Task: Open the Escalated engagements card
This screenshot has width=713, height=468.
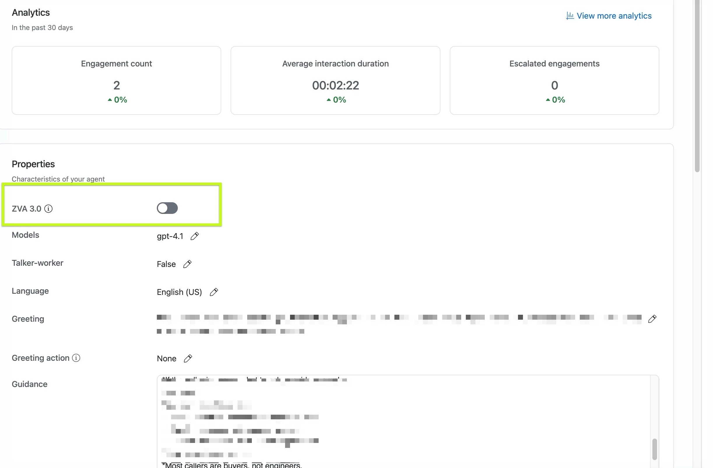Action: 554,80
